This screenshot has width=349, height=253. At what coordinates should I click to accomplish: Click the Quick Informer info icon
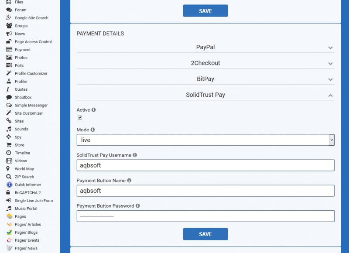pos(9,185)
